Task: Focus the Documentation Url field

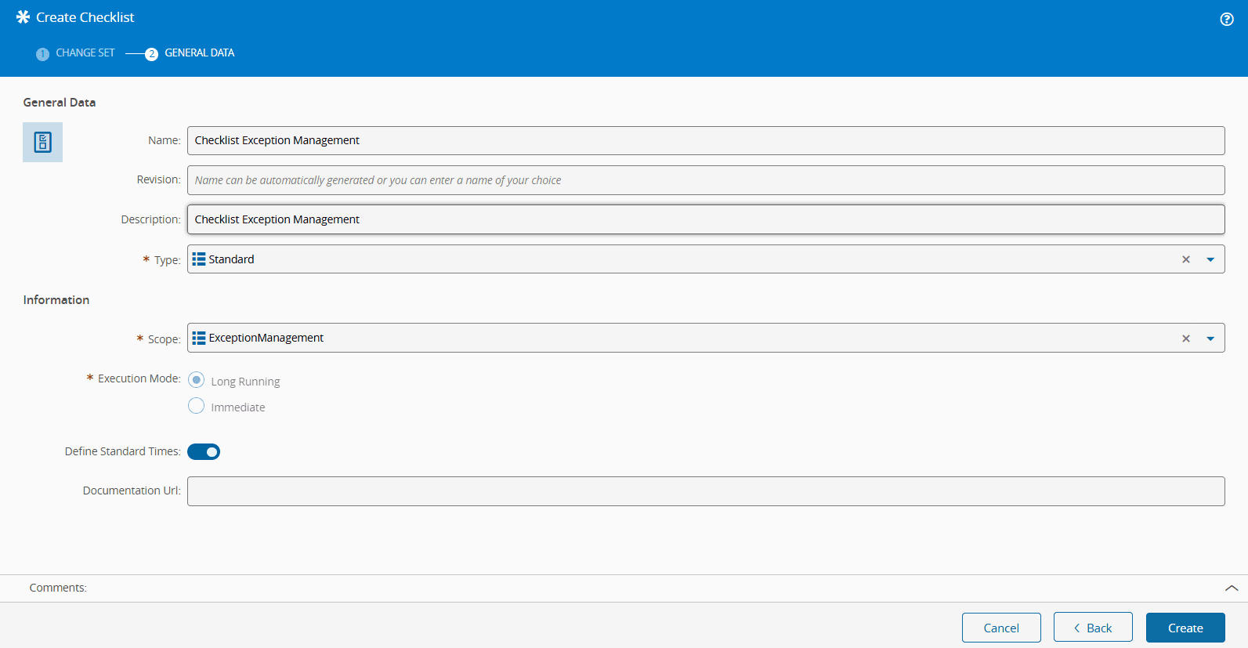Action: [x=706, y=491]
